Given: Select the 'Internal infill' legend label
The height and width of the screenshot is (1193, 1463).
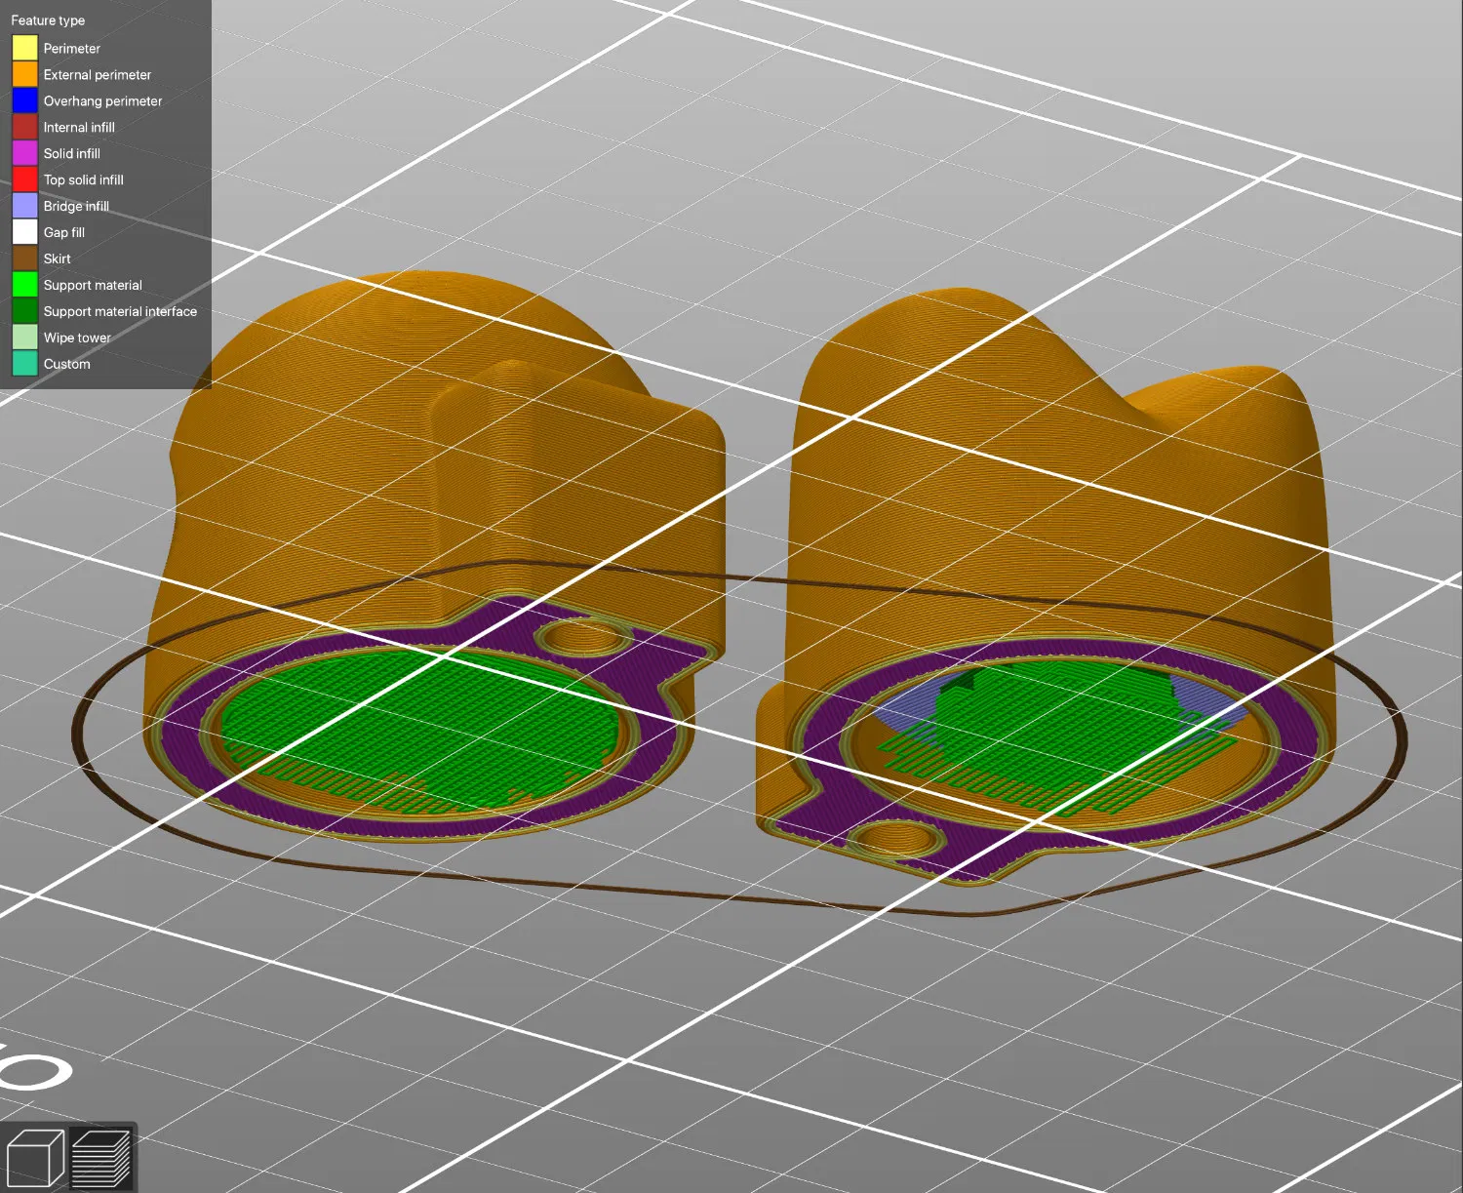Looking at the screenshot, I should pyautogui.click(x=79, y=128).
